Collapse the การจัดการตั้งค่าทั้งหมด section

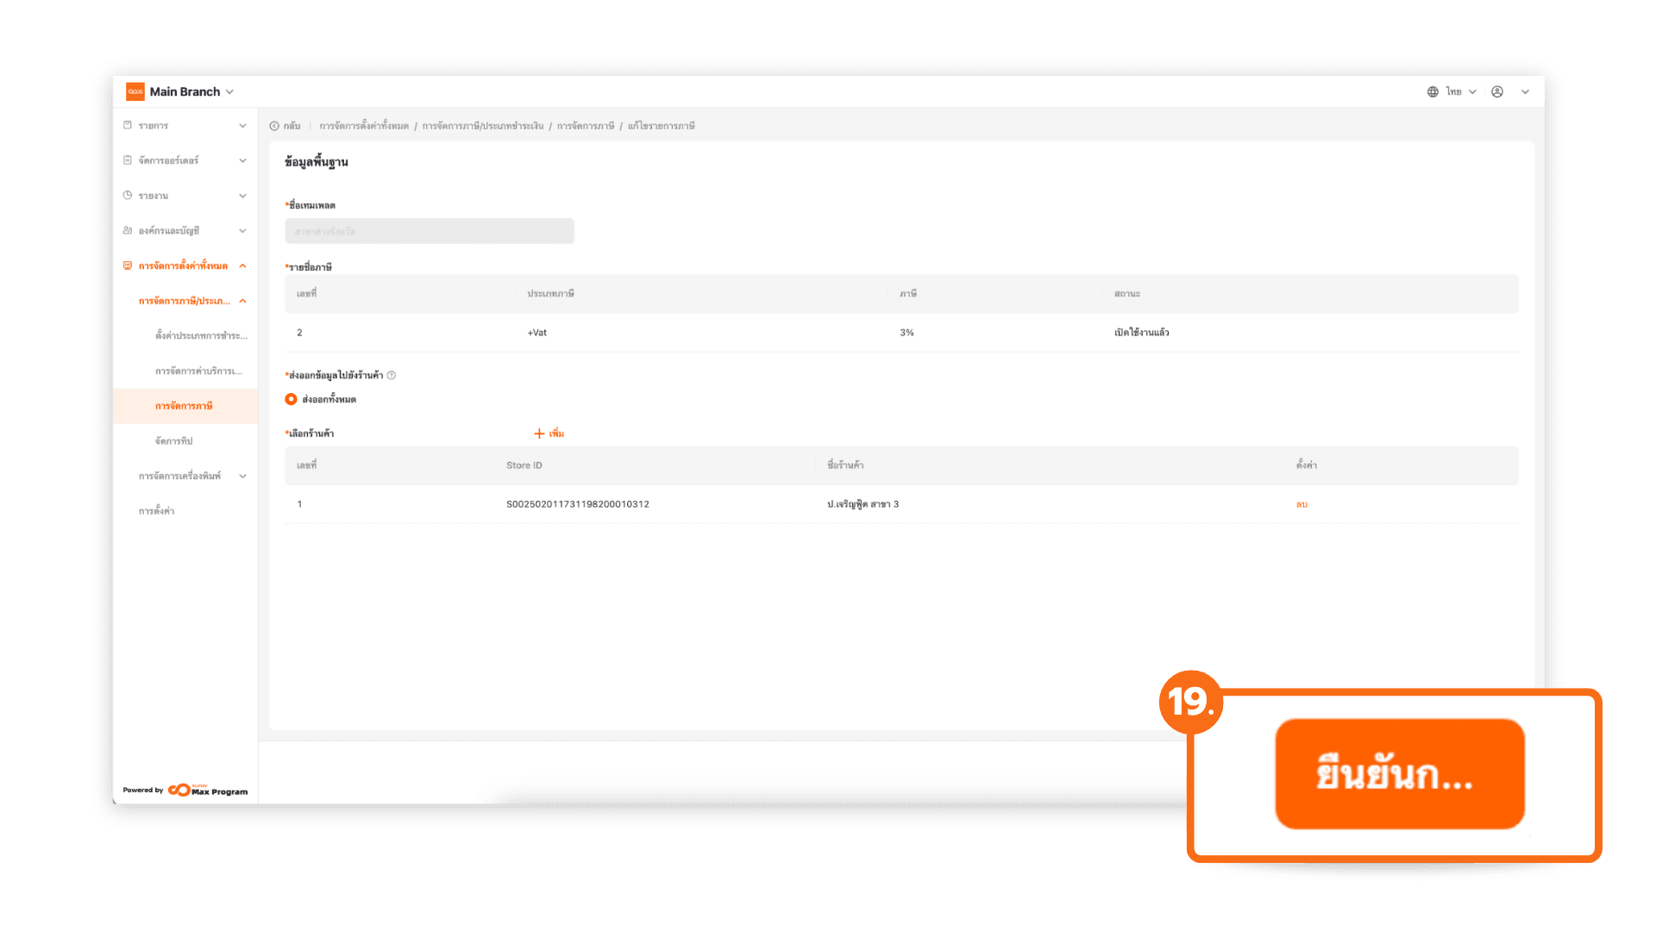tap(243, 266)
